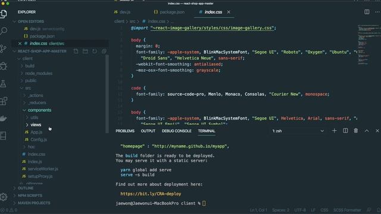Open the DEBUG CONSOLE panel tab

click(x=176, y=131)
